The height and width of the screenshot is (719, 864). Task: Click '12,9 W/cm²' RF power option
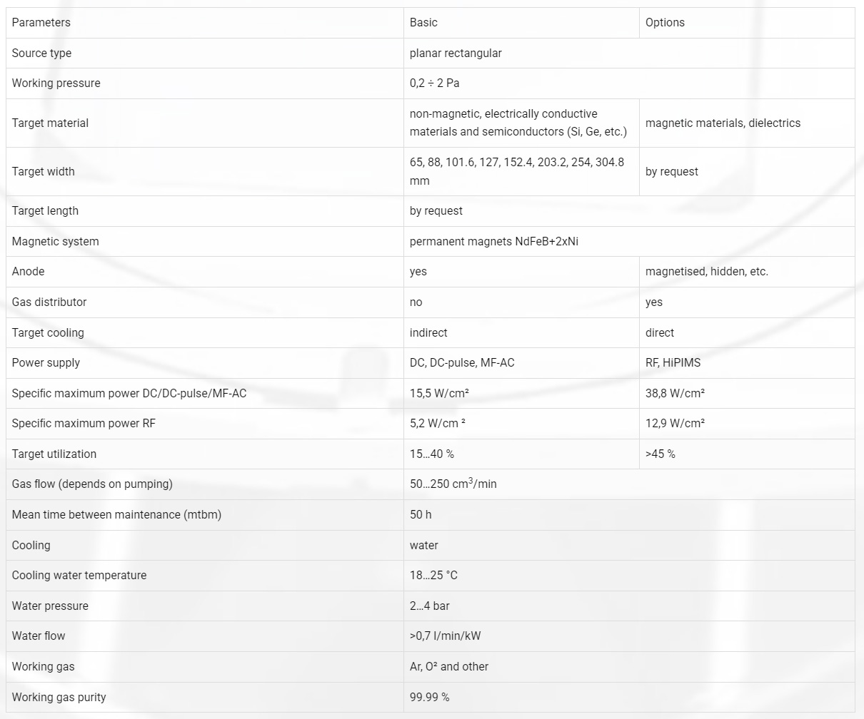[675, 423]
